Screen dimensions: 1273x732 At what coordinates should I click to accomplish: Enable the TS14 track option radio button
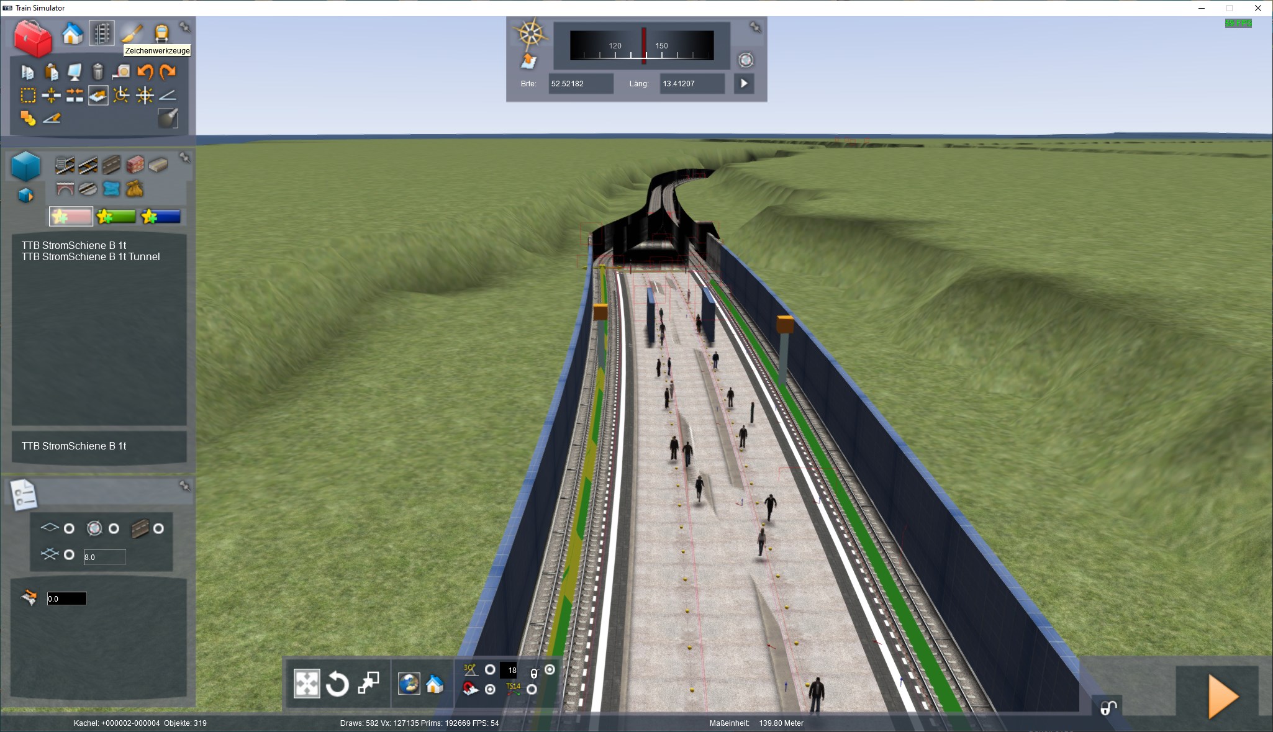click(532, 689)
